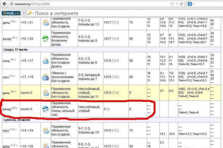The image size is (223, 148).
Task: Click Tmin=12.7; Tmax=15.3 text
Action: pyautogui.click(x=192, y=134)
